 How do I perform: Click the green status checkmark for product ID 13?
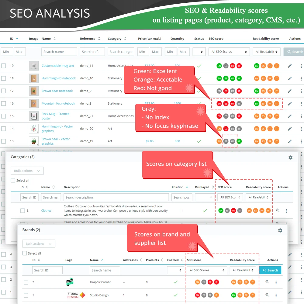199,141
